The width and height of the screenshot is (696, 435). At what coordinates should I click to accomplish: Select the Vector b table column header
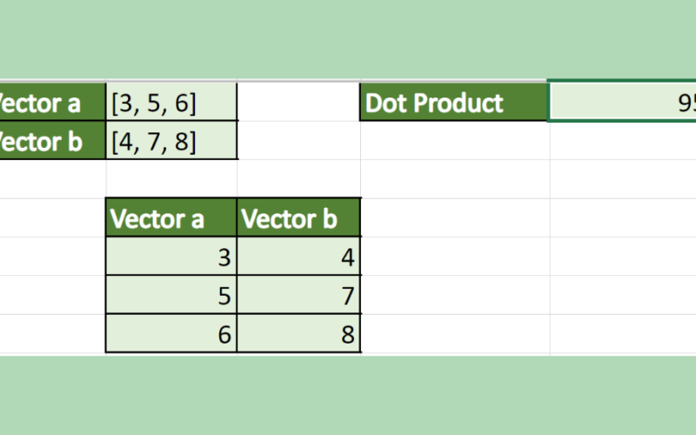(299, 218)
